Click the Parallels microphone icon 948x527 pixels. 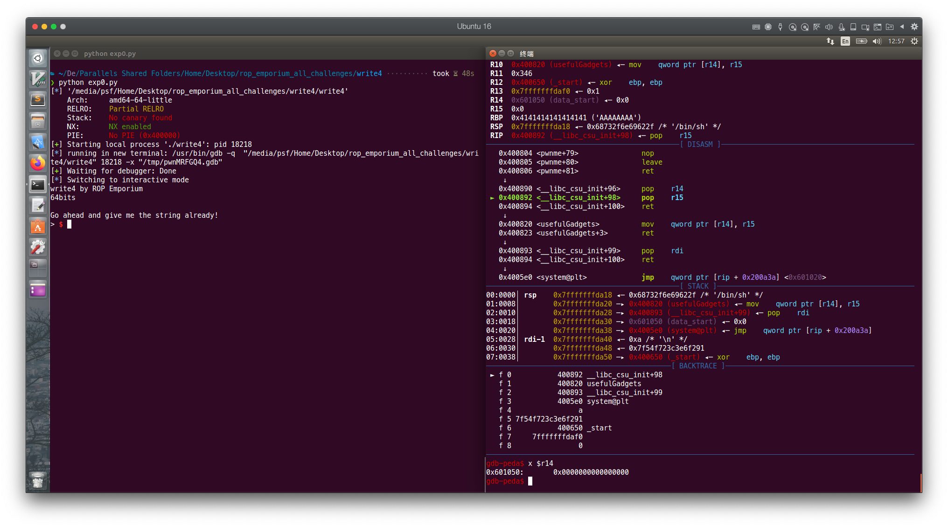[841, 27]
